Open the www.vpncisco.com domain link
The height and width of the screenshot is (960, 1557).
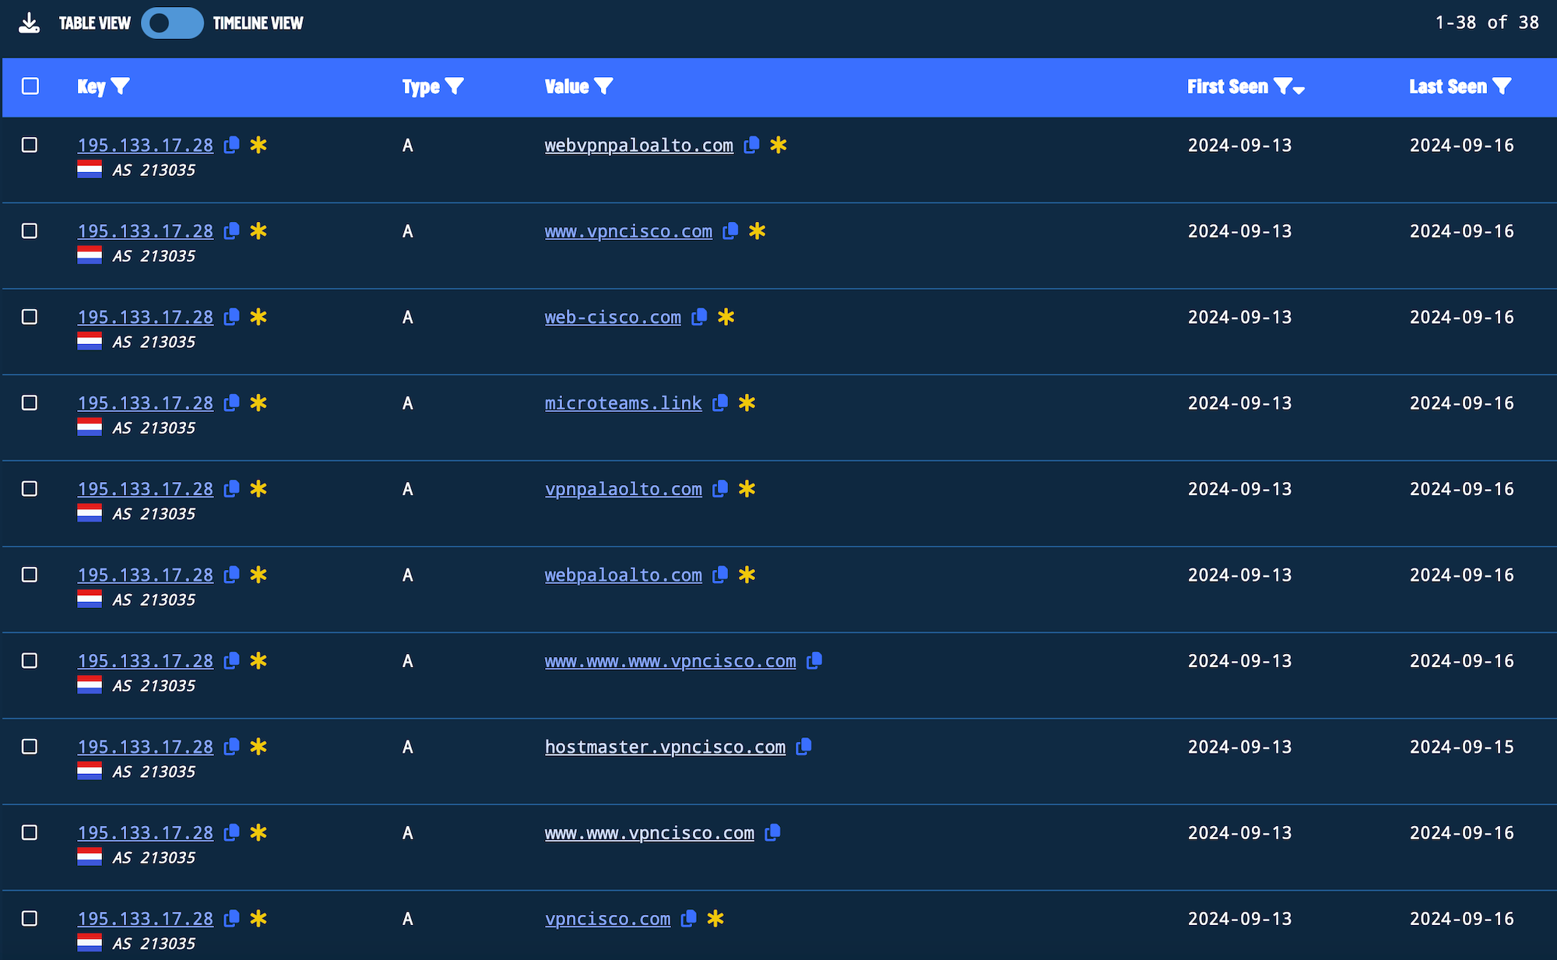tap(628, 231)
